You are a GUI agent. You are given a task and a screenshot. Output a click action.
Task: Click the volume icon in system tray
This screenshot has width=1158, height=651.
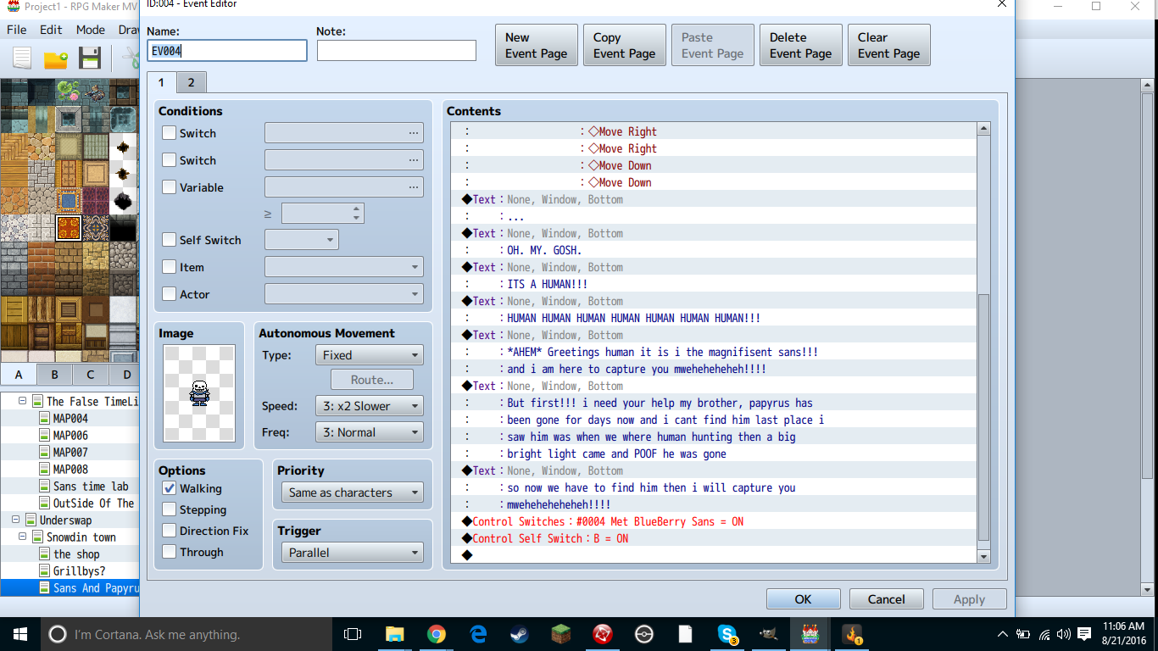pos(1064,634)
